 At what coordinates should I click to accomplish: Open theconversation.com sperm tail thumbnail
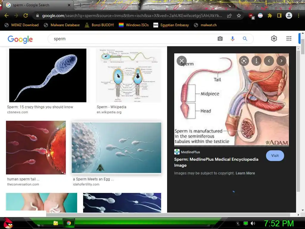(36, 147)
